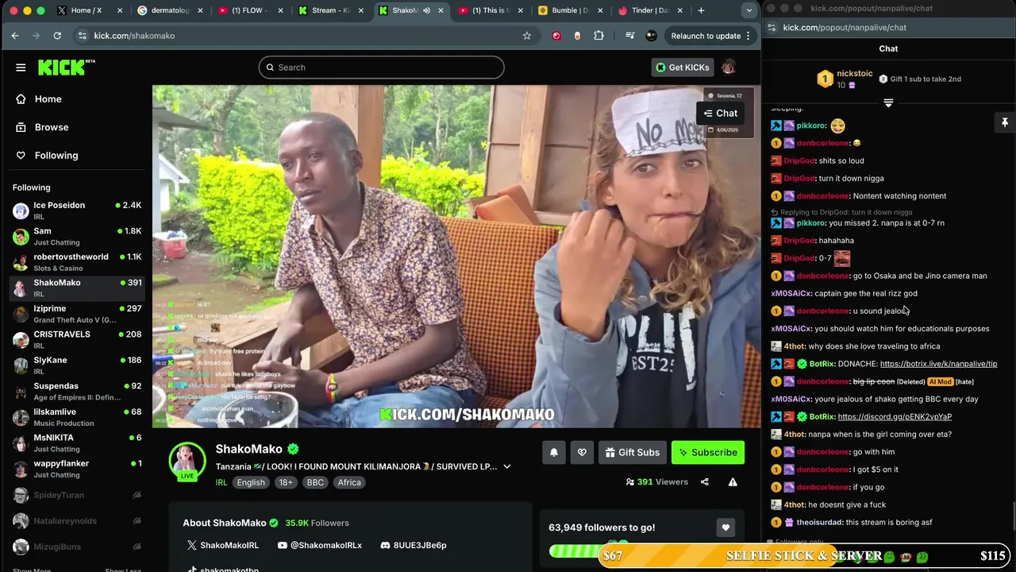Click the follower goal heart icon
Screen dimensions: 1016x572
(725, 528)
